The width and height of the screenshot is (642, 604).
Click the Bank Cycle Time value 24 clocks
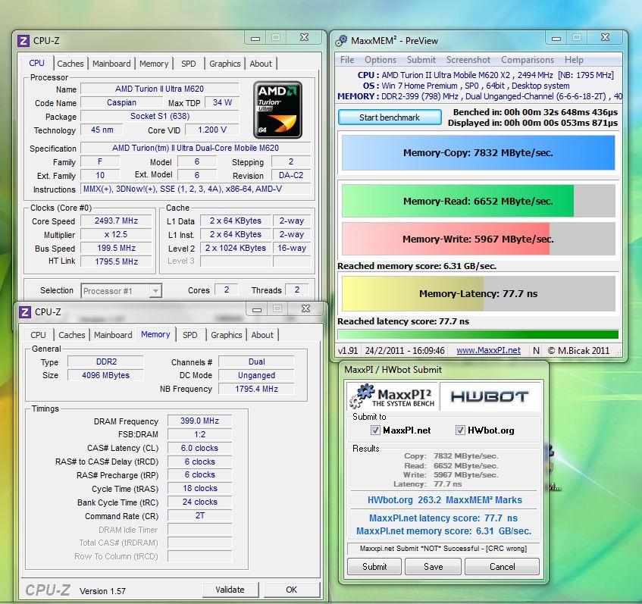pyautogui.click(x=200, y=502)
